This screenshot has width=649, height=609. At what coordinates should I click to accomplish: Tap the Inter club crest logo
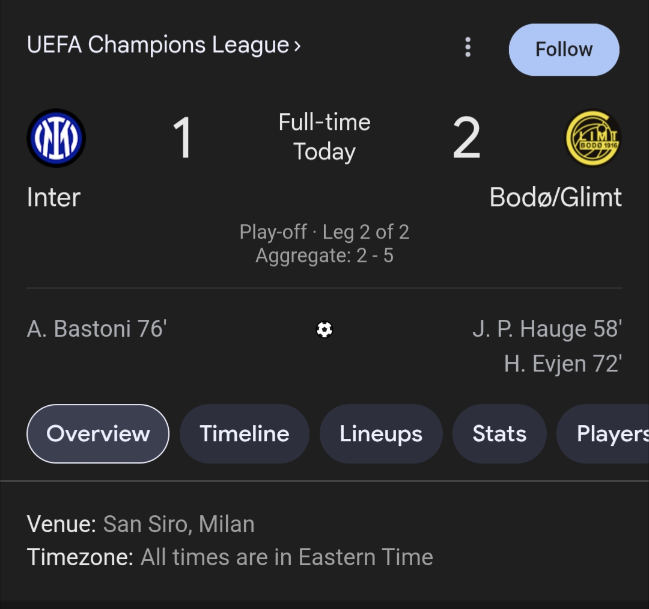coord(56,138)
